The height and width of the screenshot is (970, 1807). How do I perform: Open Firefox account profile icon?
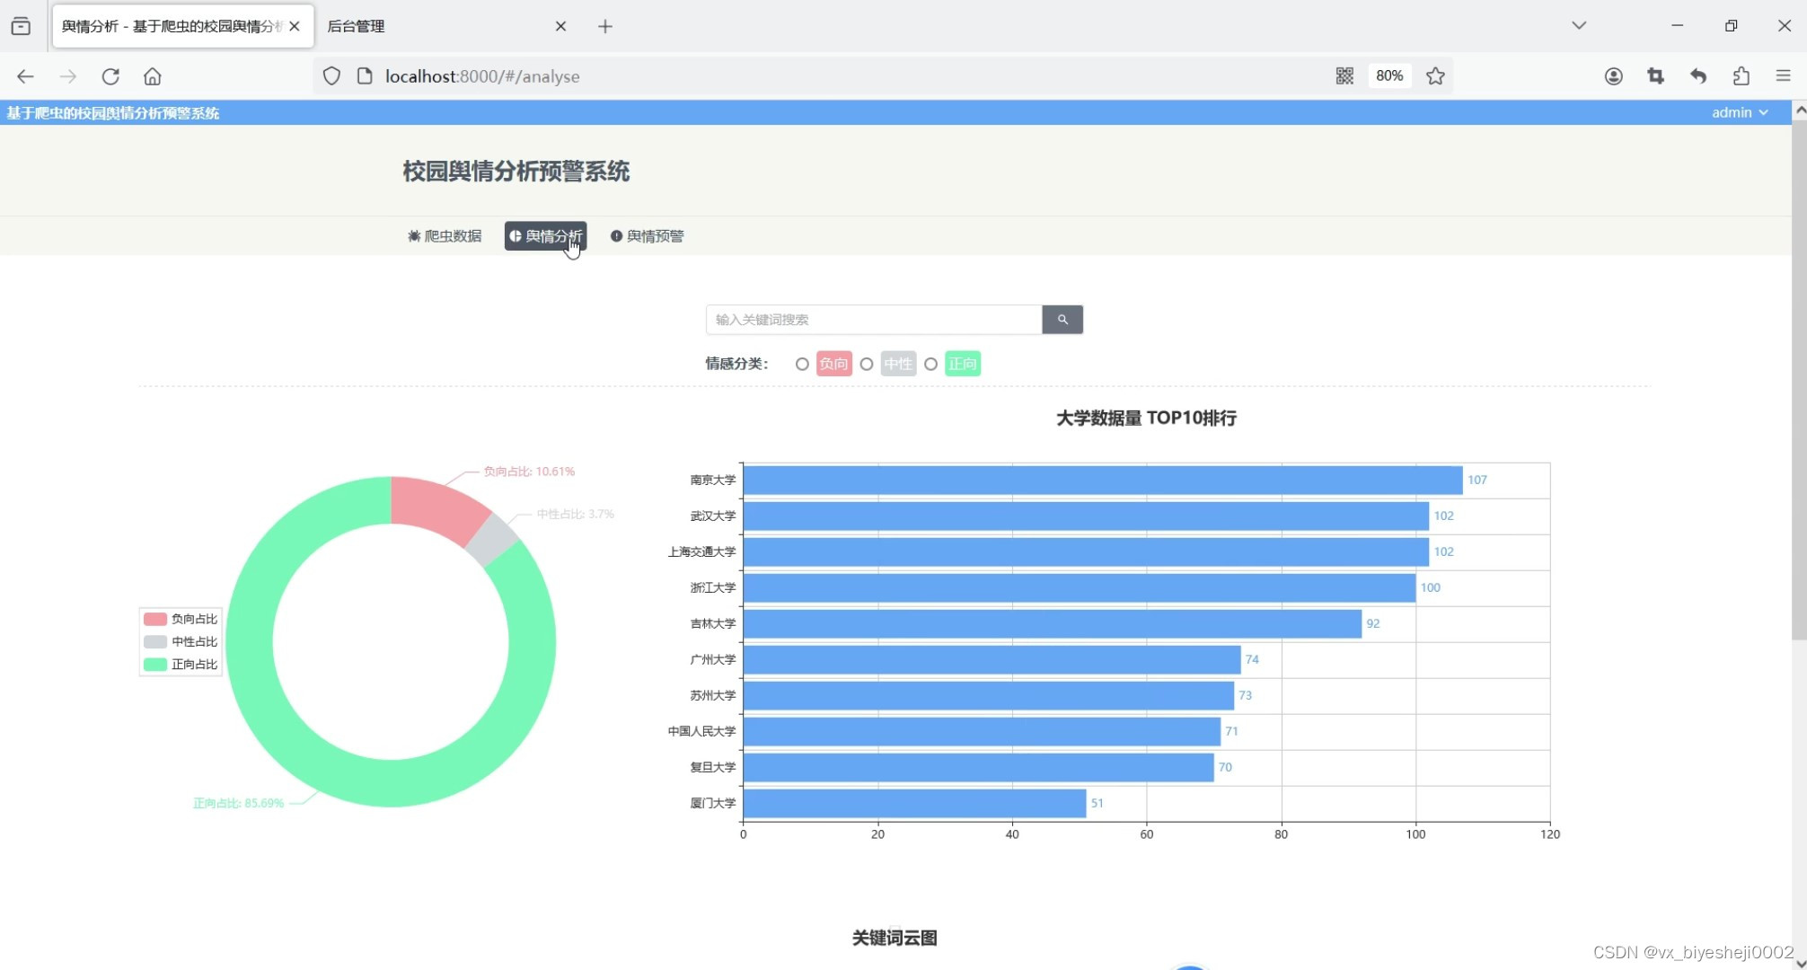pos(1613,76)
